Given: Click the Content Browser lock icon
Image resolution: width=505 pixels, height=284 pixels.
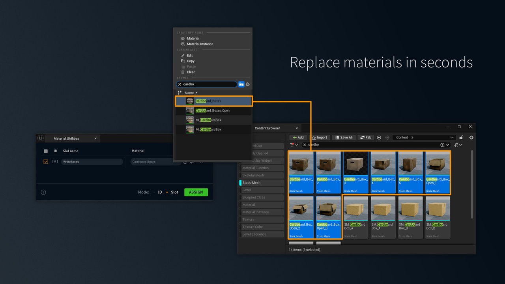Looking at the screenshot, I should pos(461,138).
